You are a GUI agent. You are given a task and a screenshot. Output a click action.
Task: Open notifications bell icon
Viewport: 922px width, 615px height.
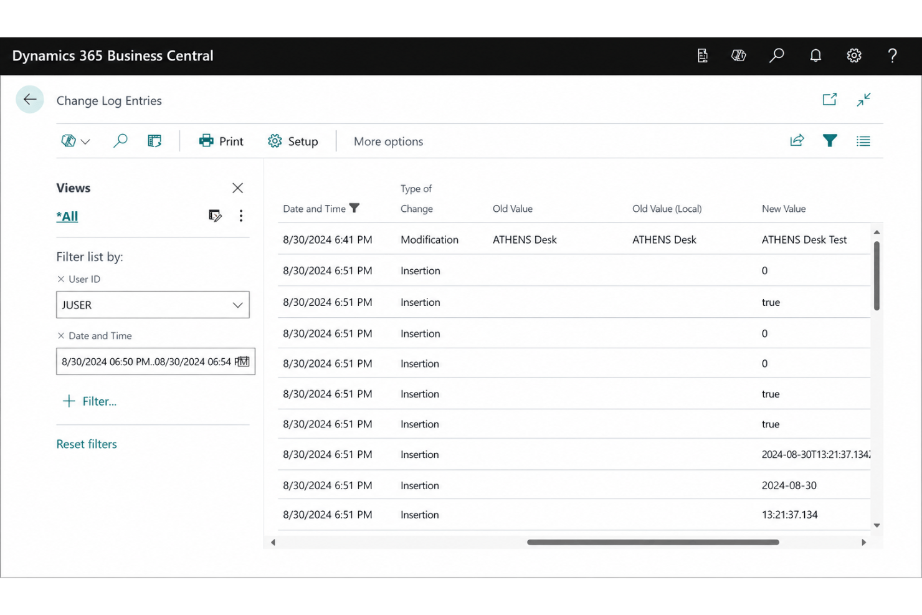point(815,56)
